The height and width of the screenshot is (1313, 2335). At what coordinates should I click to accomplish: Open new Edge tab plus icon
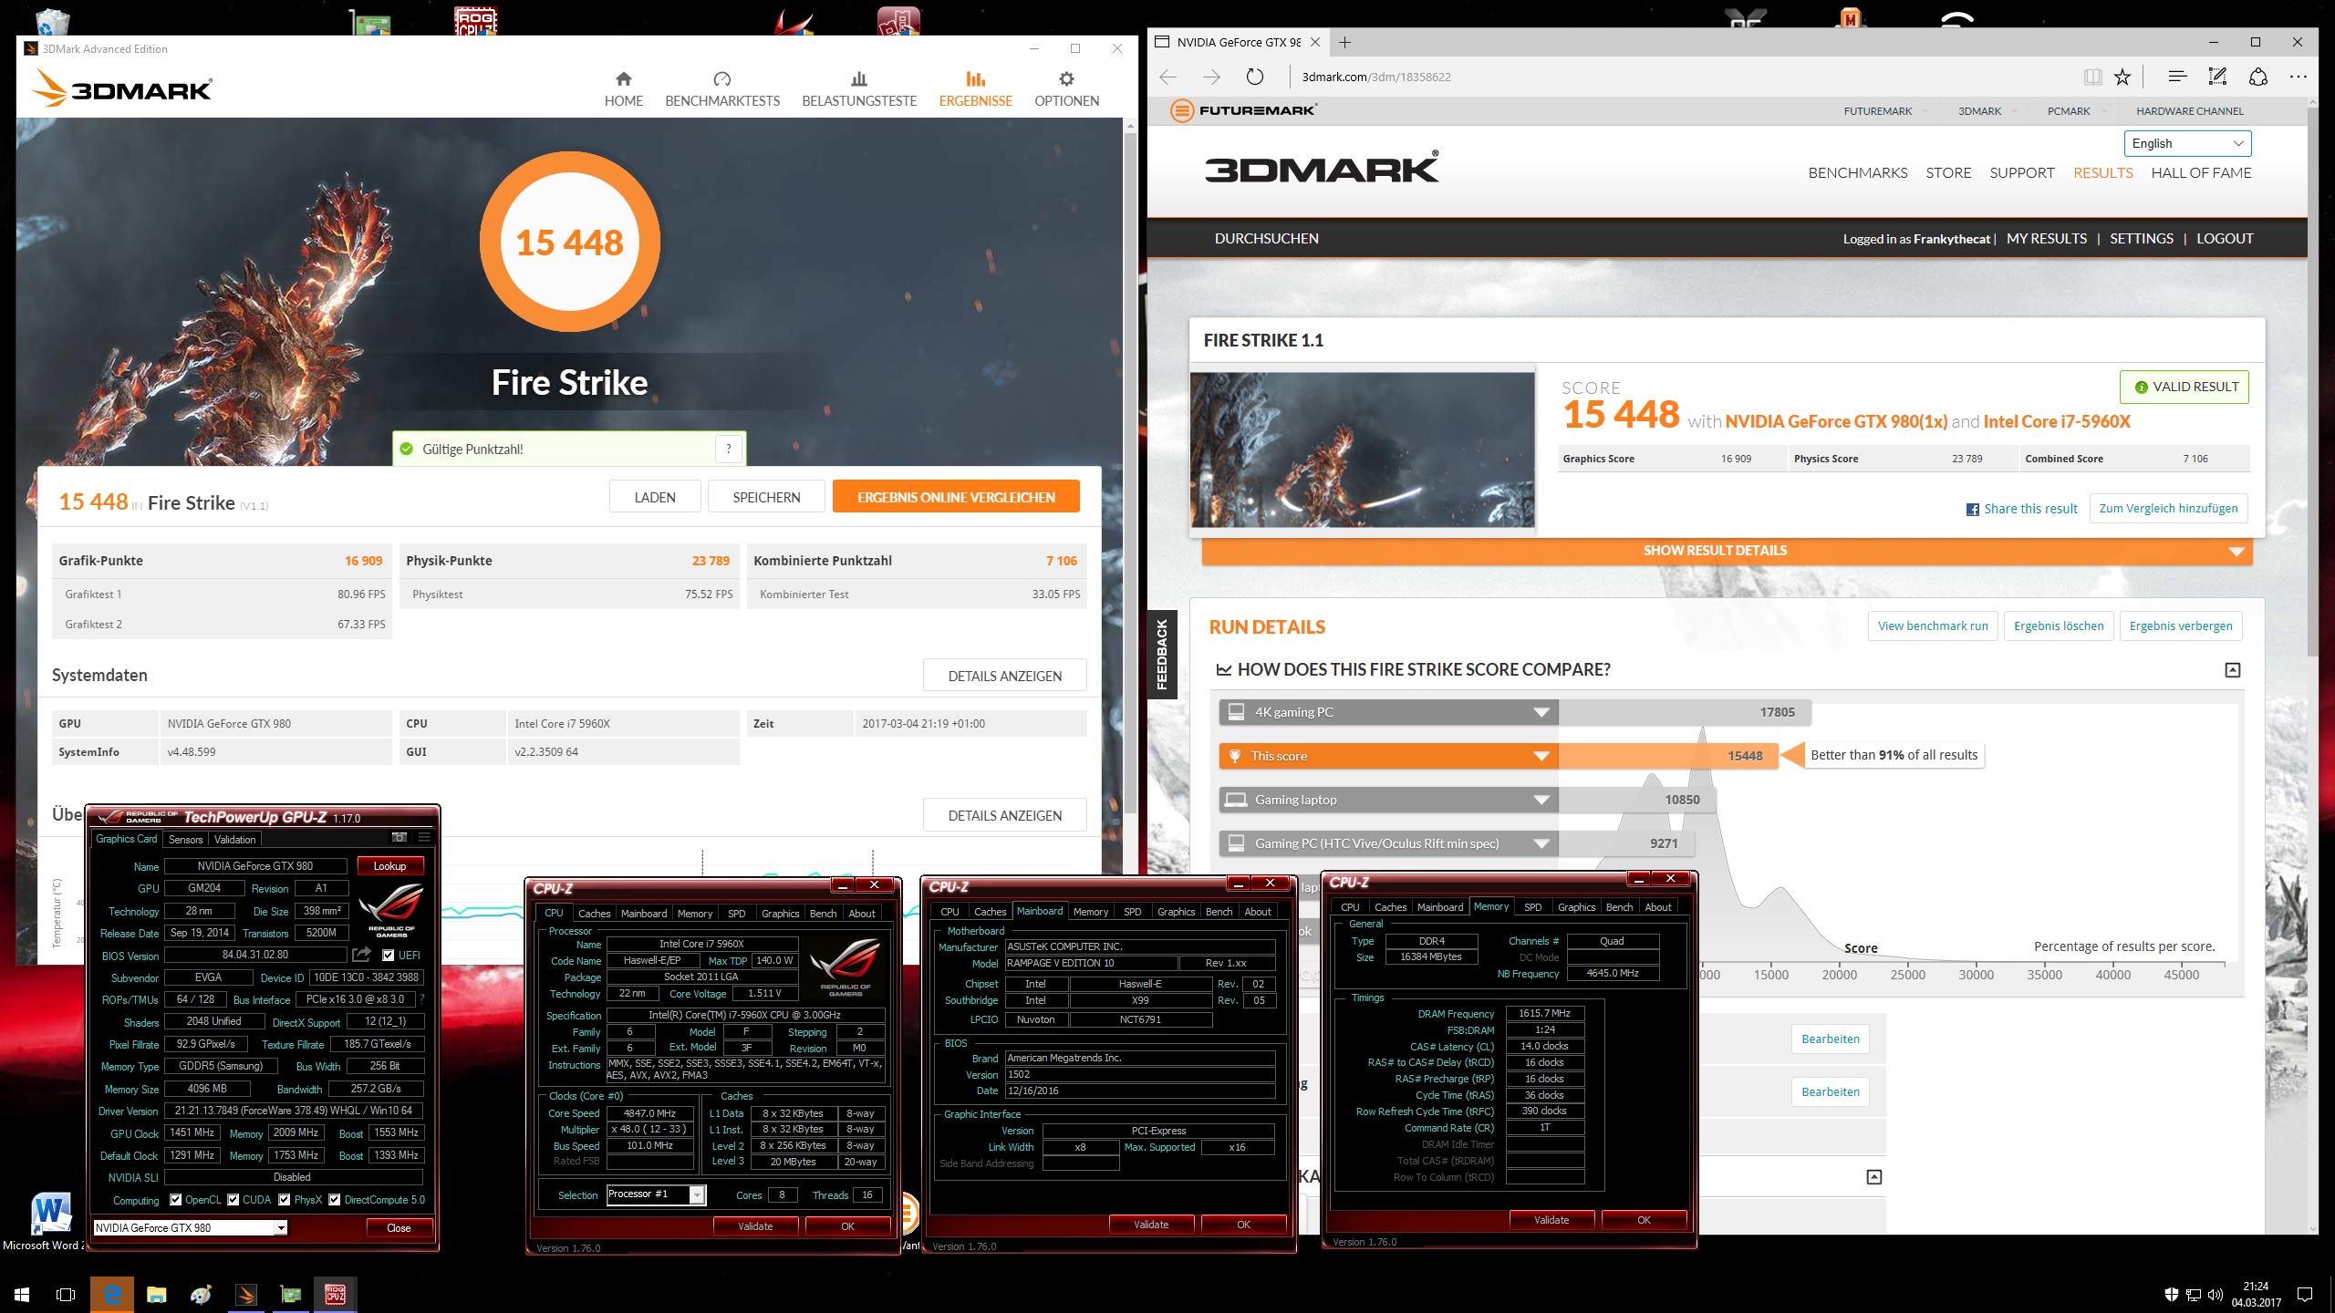point(1344,42)
